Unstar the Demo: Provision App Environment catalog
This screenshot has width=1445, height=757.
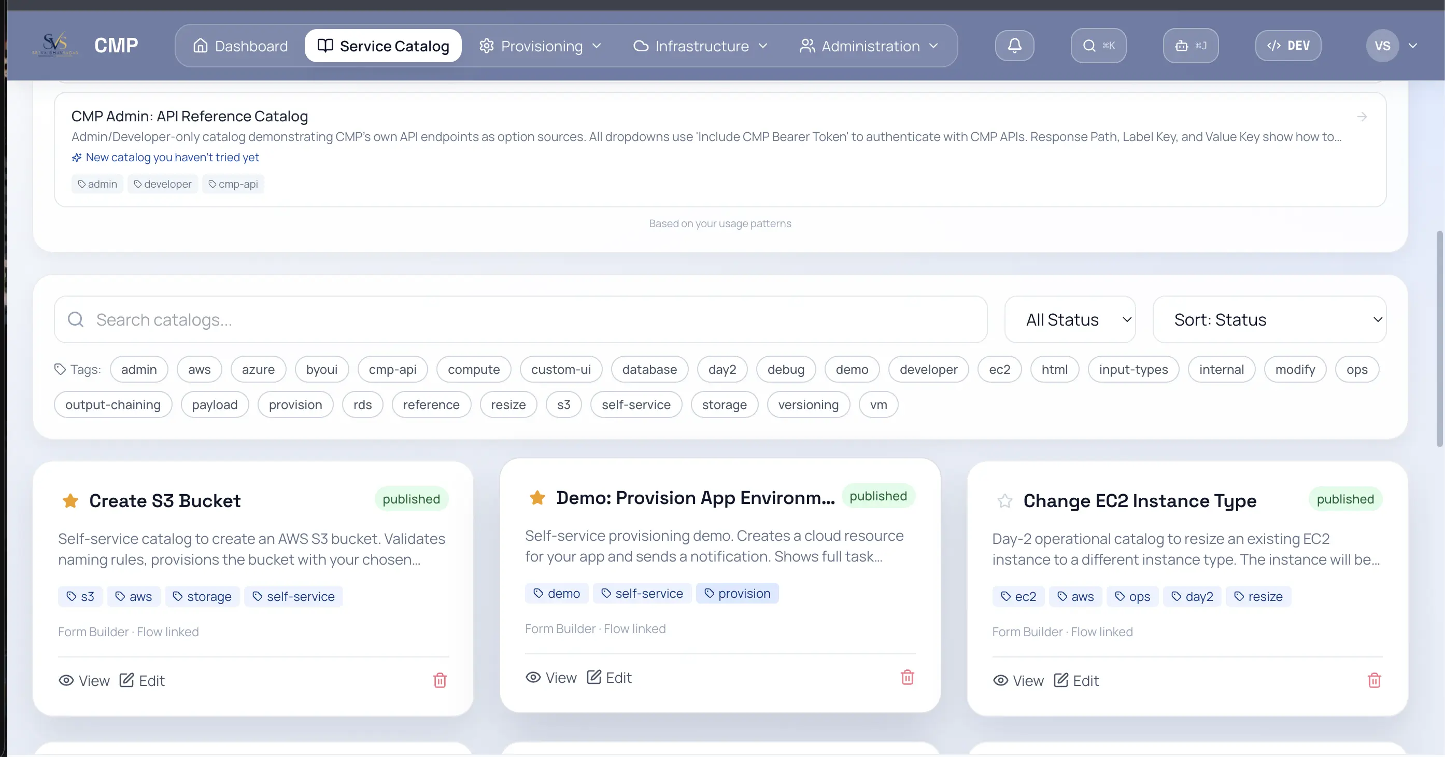pos(537,497)
